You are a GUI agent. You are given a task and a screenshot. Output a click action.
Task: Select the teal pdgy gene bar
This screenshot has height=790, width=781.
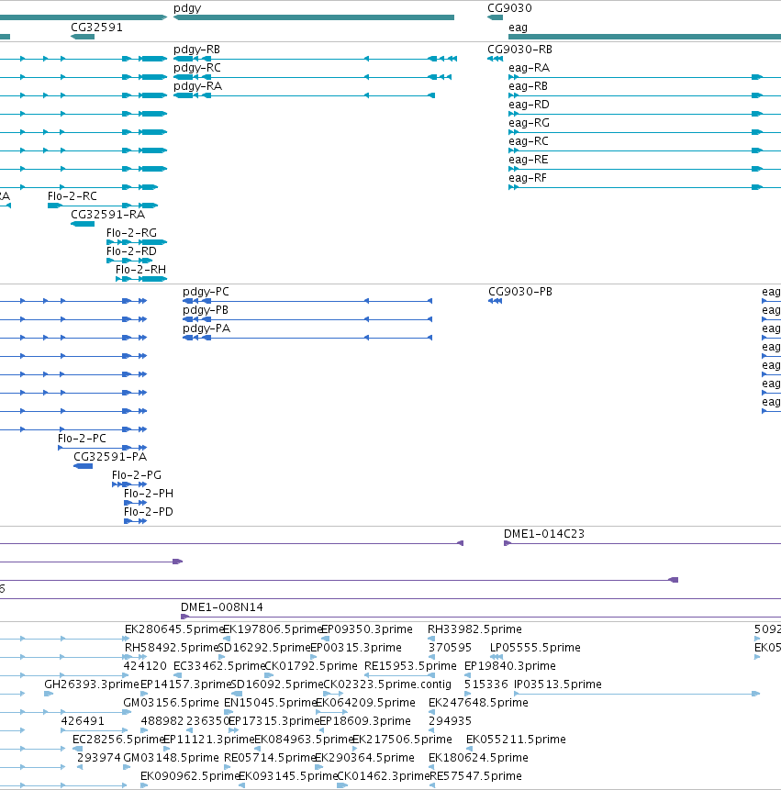coord(313,17)
